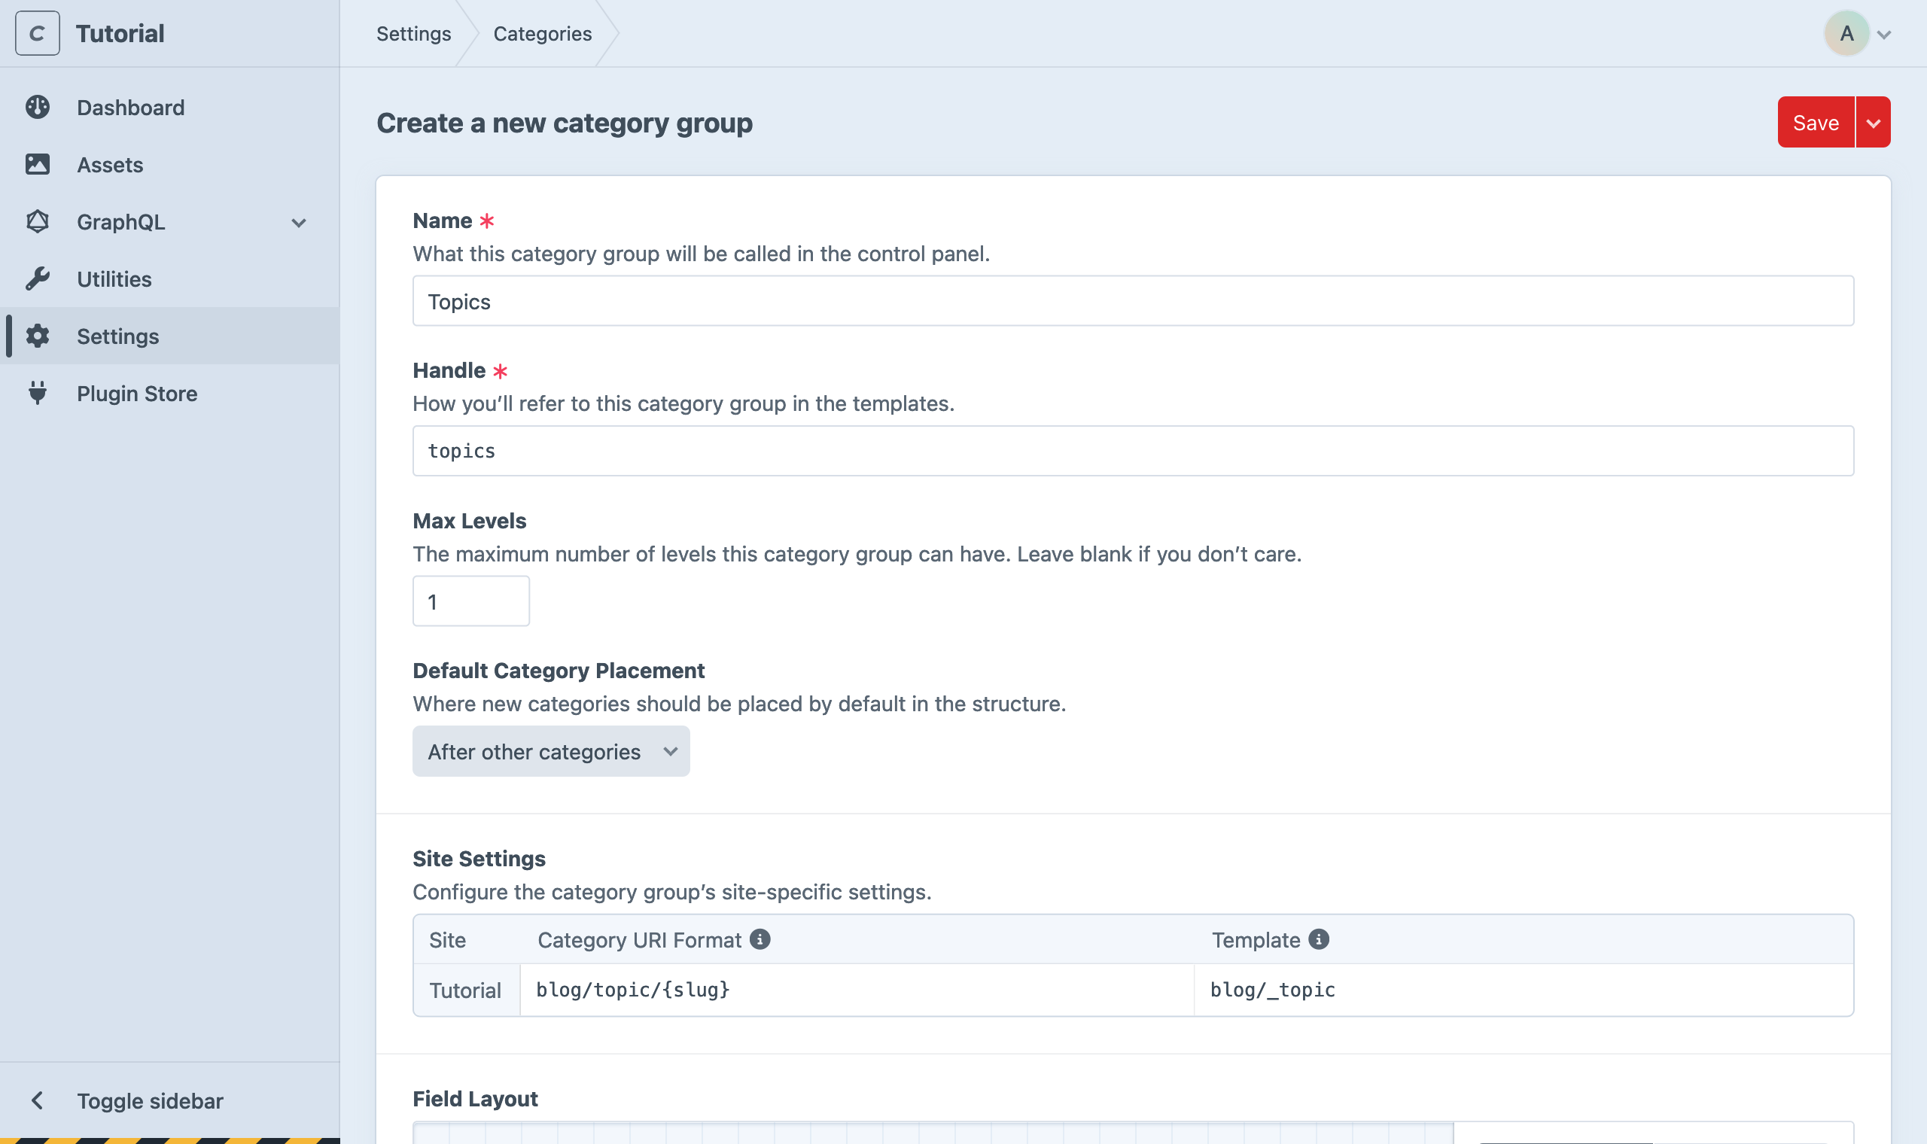Open the Dashboard from the sidebar
The image size is (1927, 1144).
130,107
